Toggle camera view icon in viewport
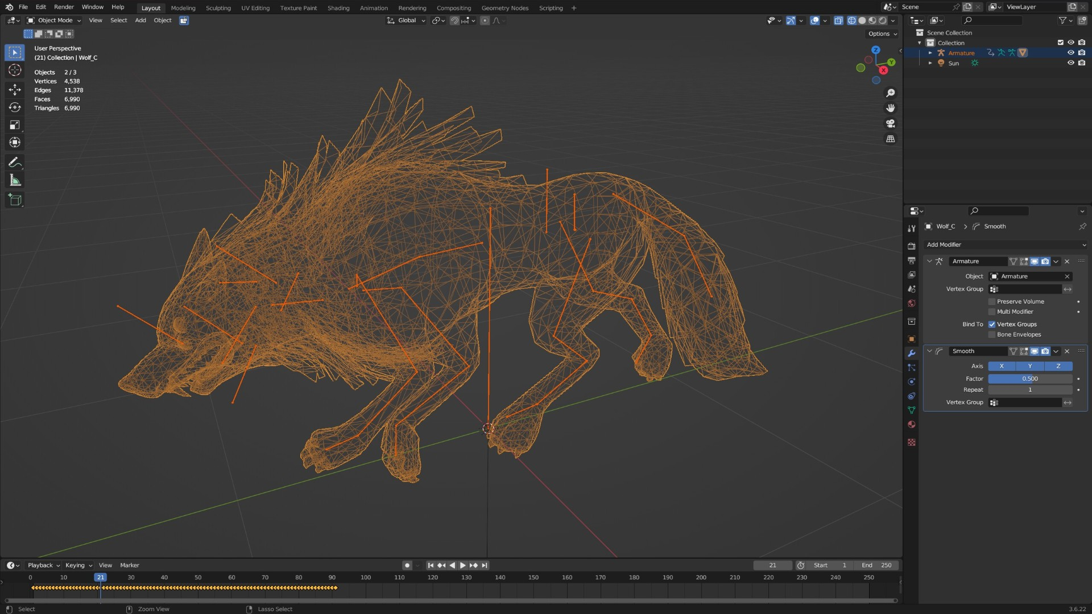The width and height of the screenshot is (1092, 614). click(891, 123)
